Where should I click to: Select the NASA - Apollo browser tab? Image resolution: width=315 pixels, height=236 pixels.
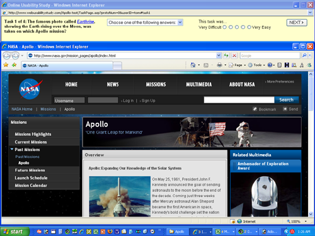coord(67,65)
